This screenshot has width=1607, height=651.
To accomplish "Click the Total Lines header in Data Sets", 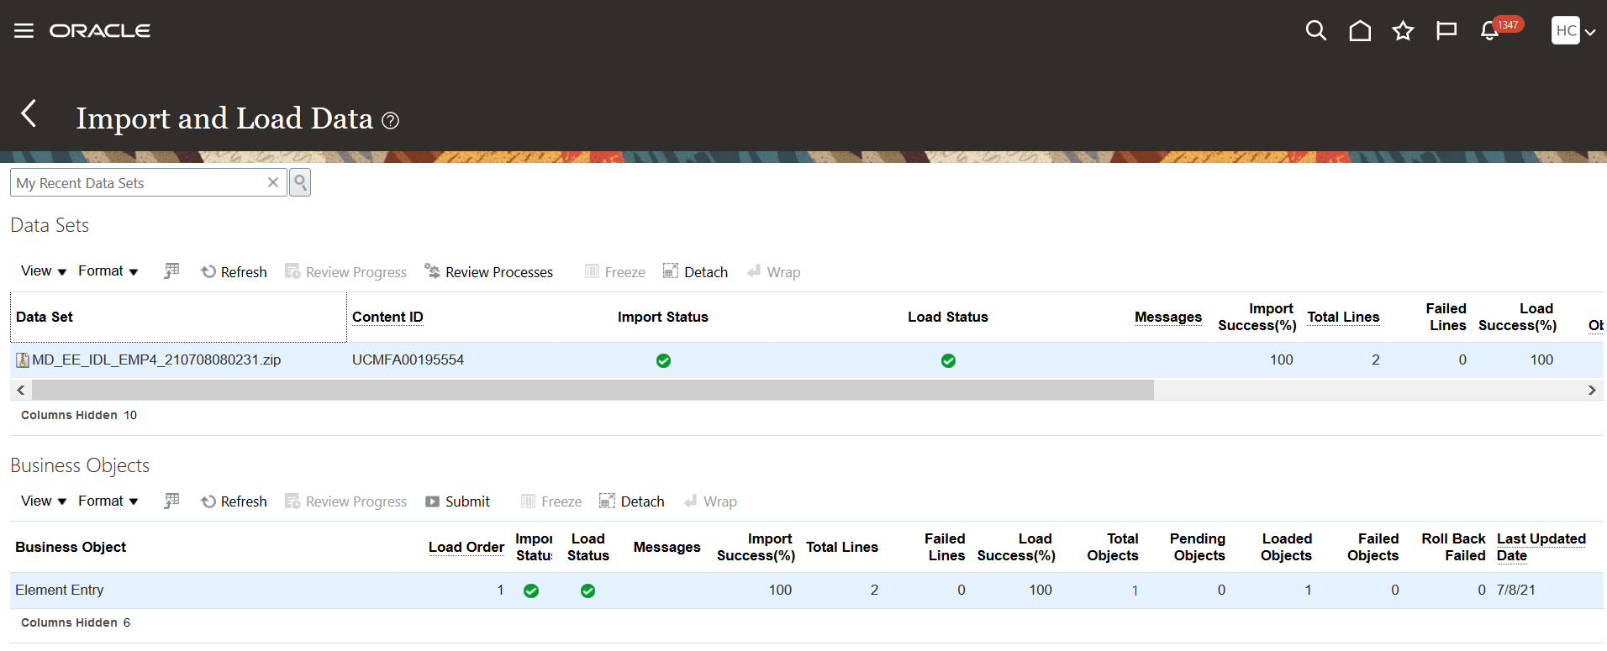I will 1343,317.
